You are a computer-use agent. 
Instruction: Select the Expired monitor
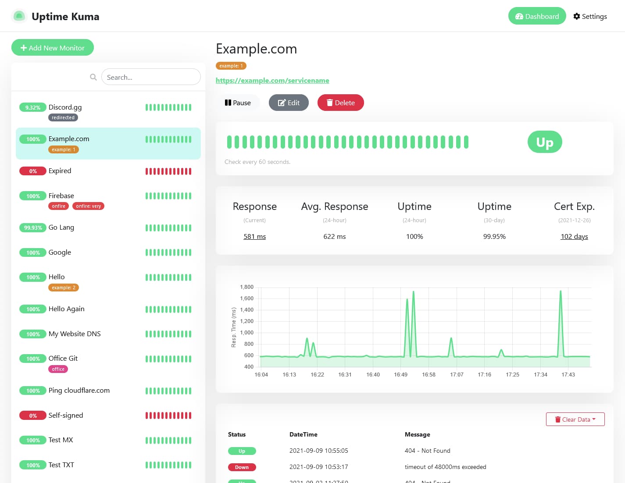tap(60, 171)
